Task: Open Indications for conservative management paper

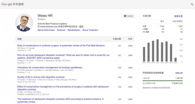Action: pyautogui.click(x=50, y=67)
